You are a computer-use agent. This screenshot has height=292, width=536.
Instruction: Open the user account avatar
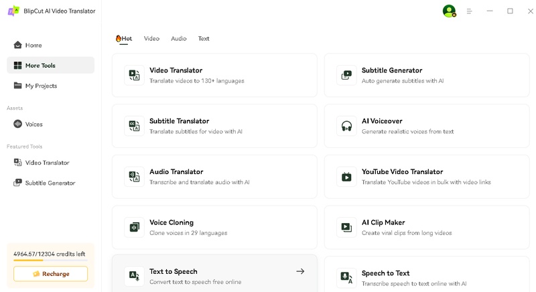click(x=449, y=11)
